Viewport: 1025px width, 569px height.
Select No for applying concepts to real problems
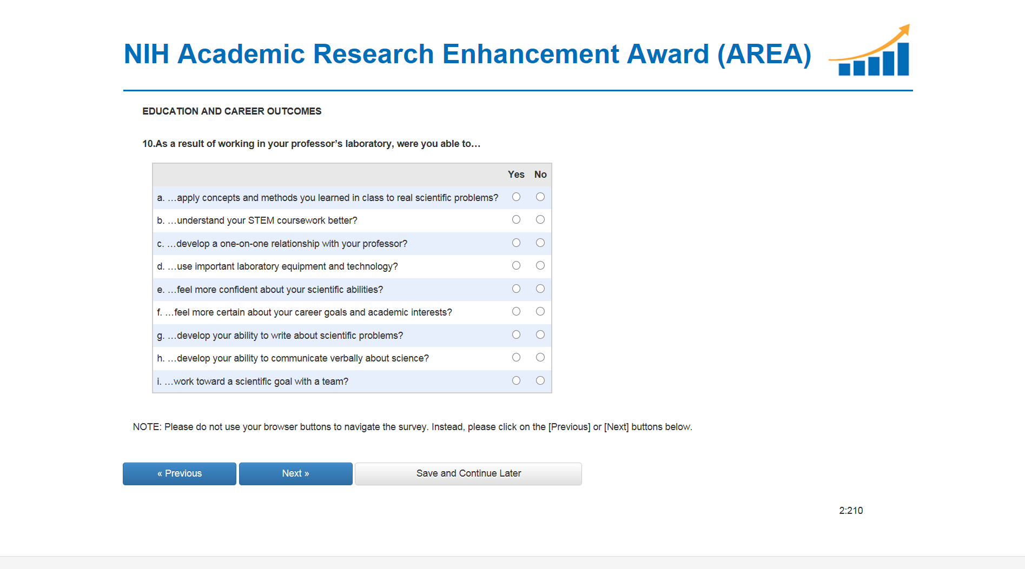click(540, 197)
